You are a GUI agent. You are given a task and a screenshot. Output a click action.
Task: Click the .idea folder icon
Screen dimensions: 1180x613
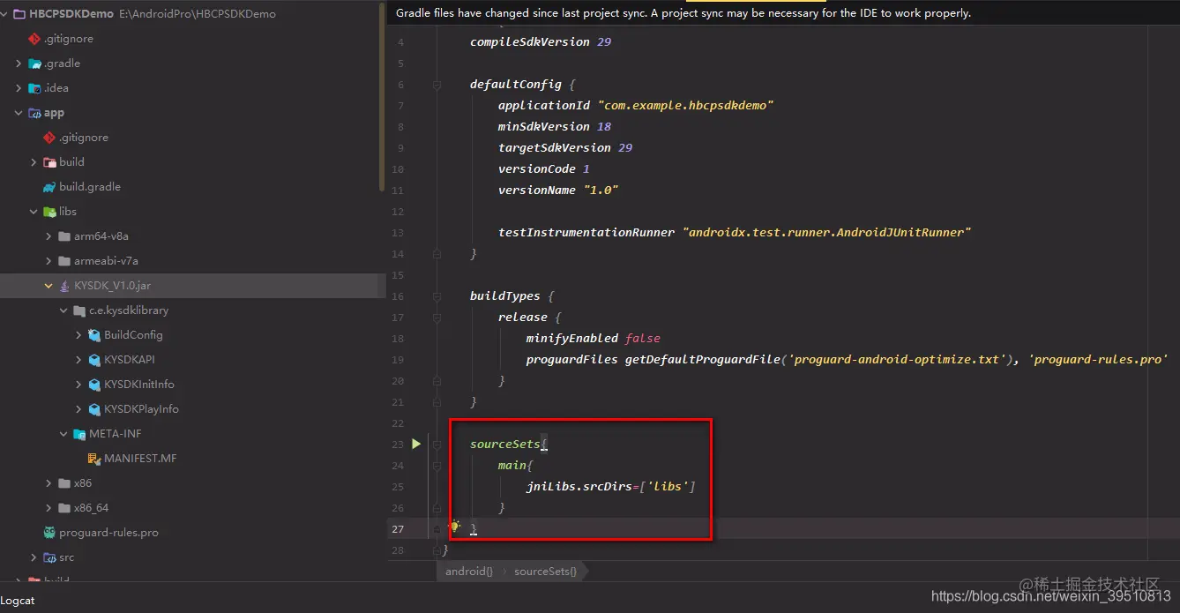pyautogui.click(x=34, y=88)
